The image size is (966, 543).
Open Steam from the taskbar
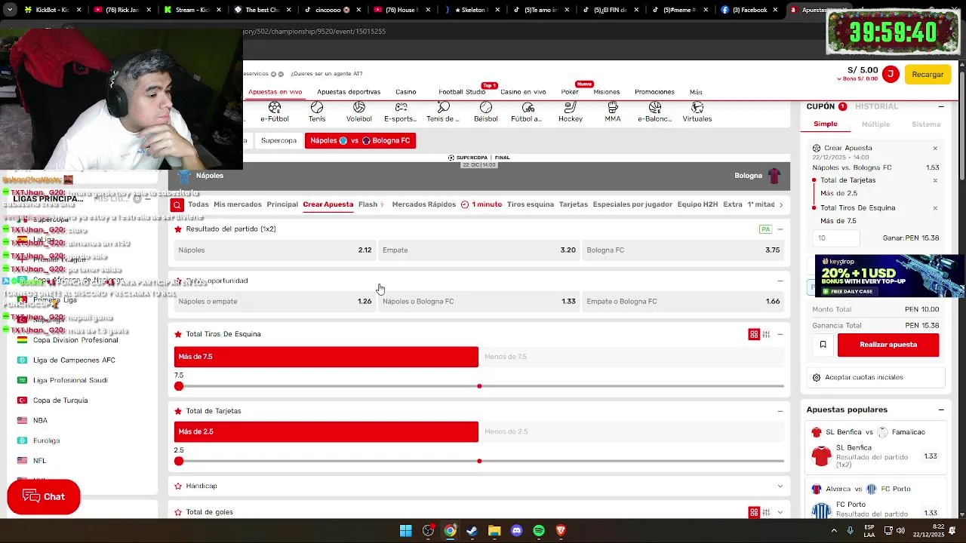(472, 531)
